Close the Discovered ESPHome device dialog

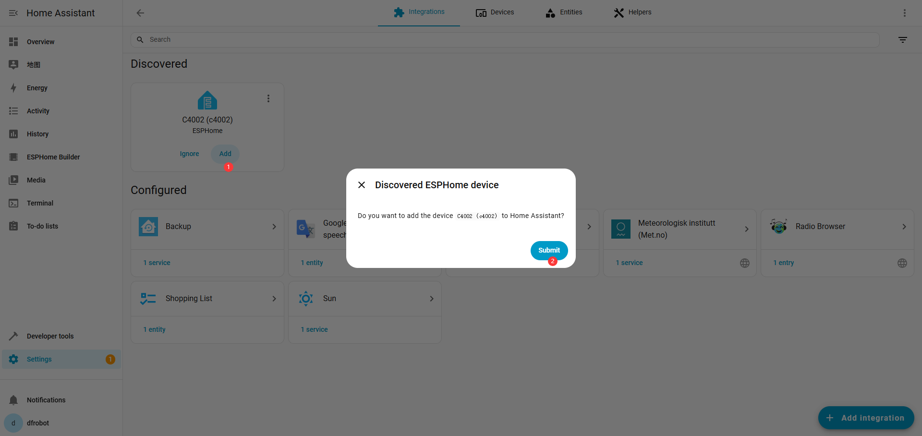[362, 185]
